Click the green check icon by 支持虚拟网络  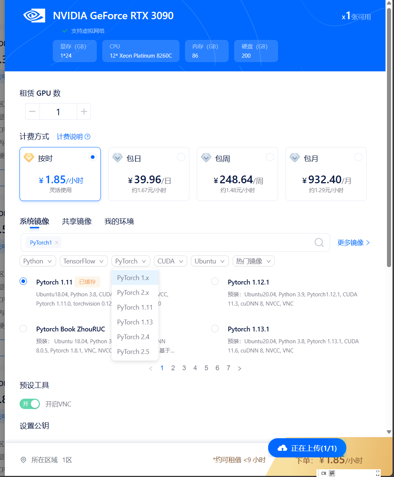coord(65,31)
